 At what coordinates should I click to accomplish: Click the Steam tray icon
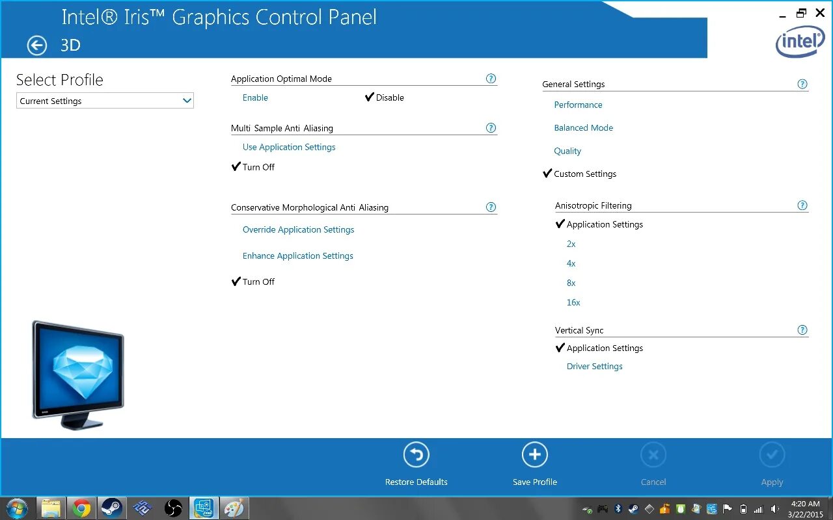pyautogui.click(x=634, y=508)
